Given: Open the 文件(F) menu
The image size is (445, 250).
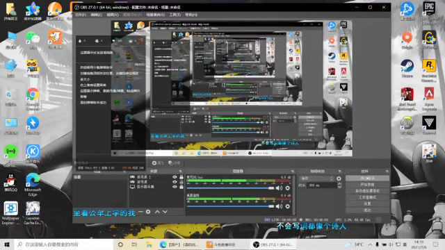Looking at the screenshot, I should pyautogui.click(x=81, y=15).
